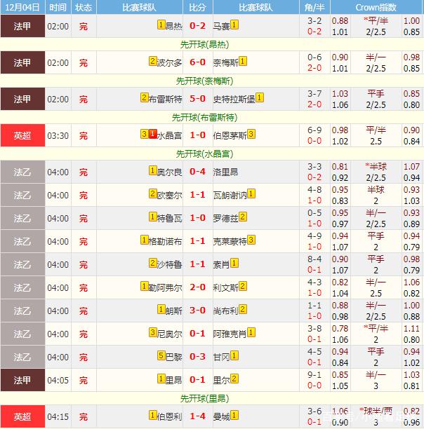The image size is (424, 429).
Task: Click team name 伯恩利
Action: [x=170, y=416]
